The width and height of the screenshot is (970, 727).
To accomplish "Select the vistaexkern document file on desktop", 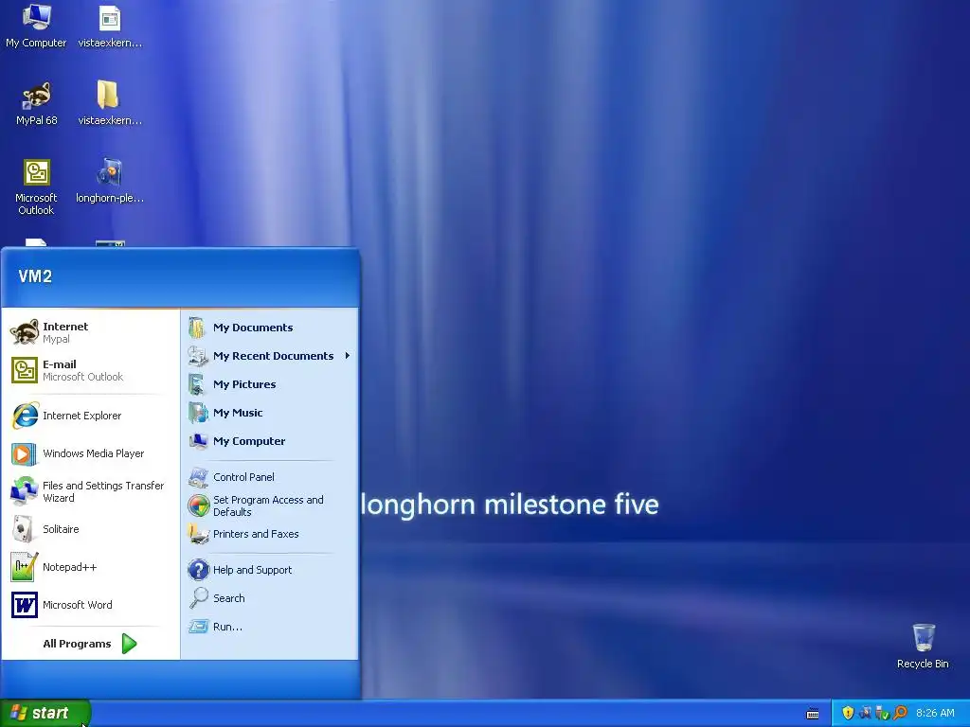I will click(110, 26).
